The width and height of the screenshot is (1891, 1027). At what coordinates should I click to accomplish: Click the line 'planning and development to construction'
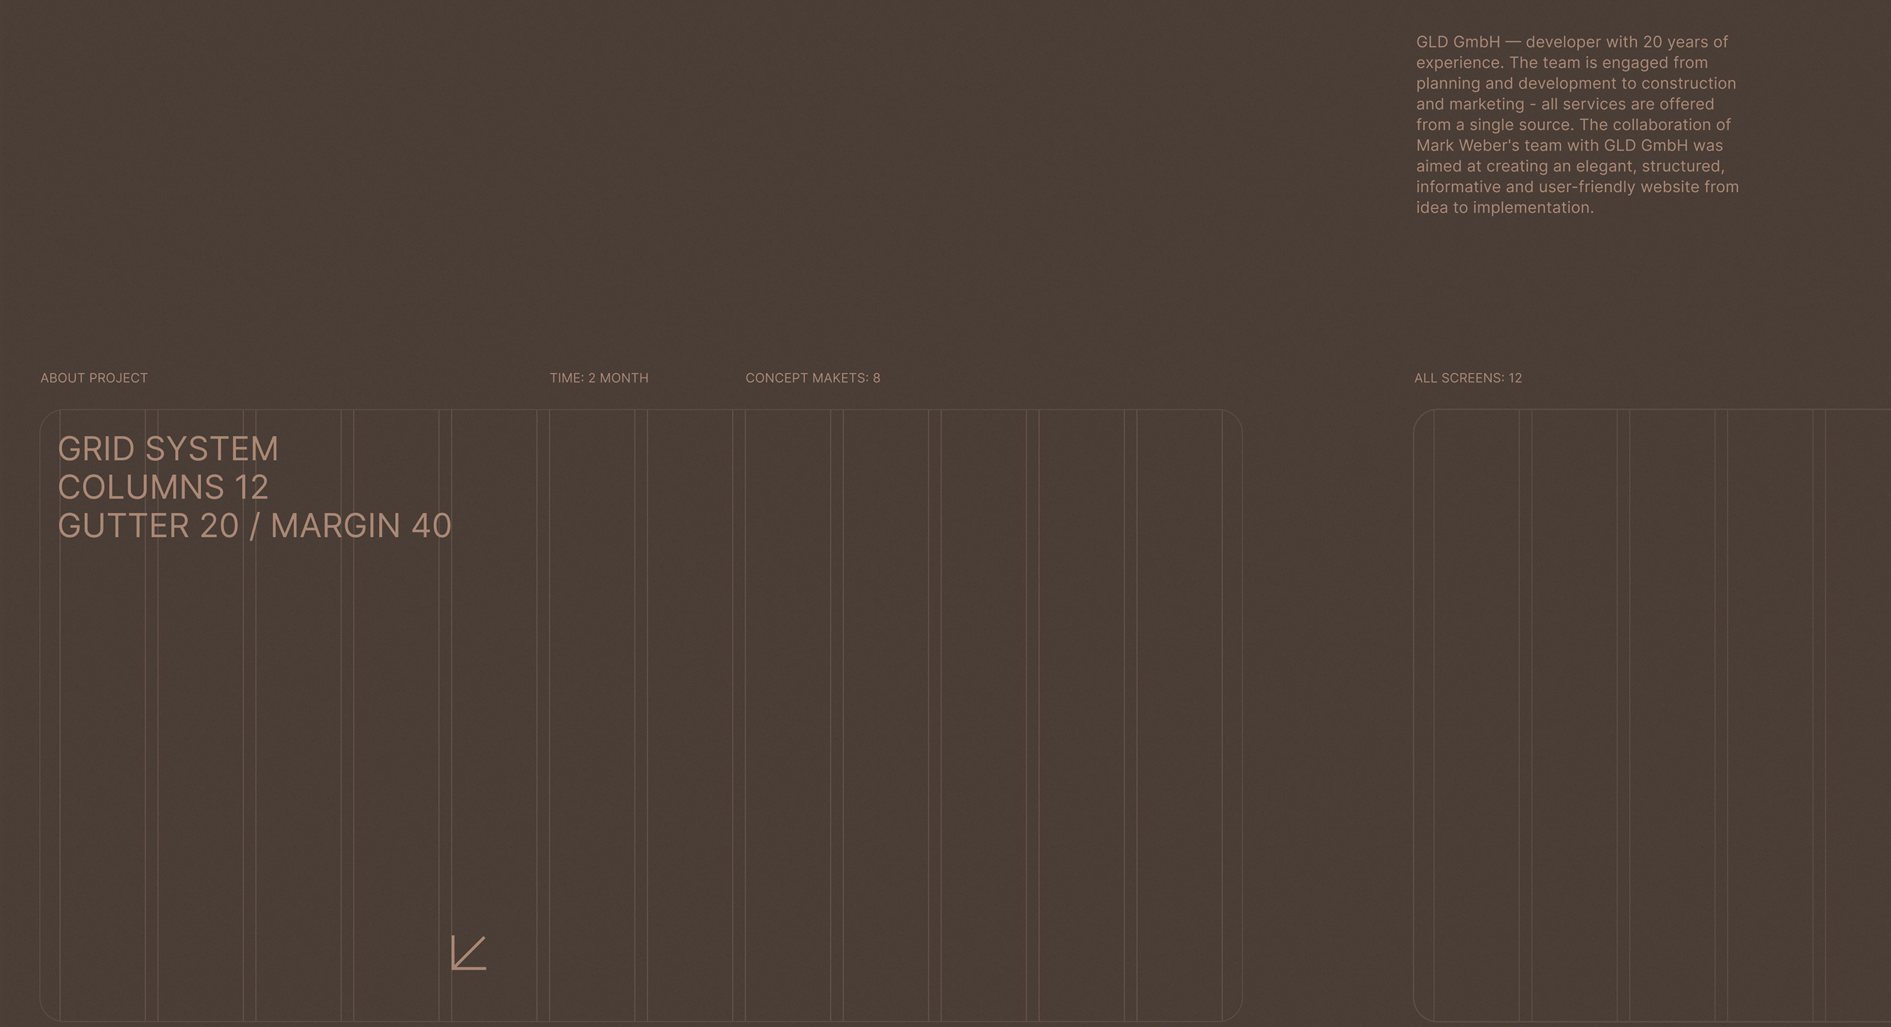click(1576, 83)
